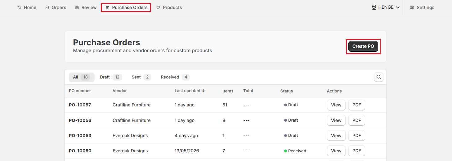Click the PO-10057 number cell
Viewport: 452px width, 161px height.
pyautogui.click(x=80, y=105)
